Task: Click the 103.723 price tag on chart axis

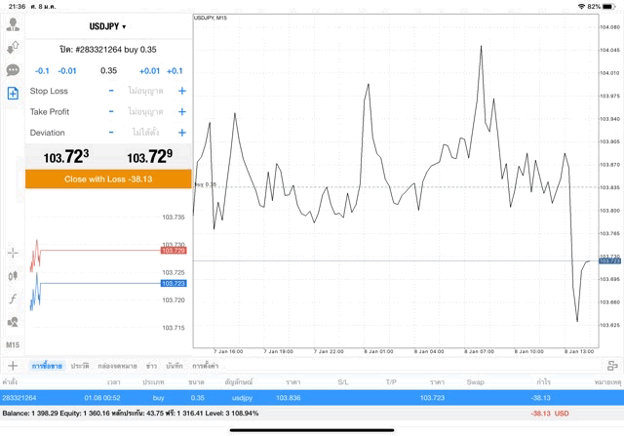Action: [609, 260]
